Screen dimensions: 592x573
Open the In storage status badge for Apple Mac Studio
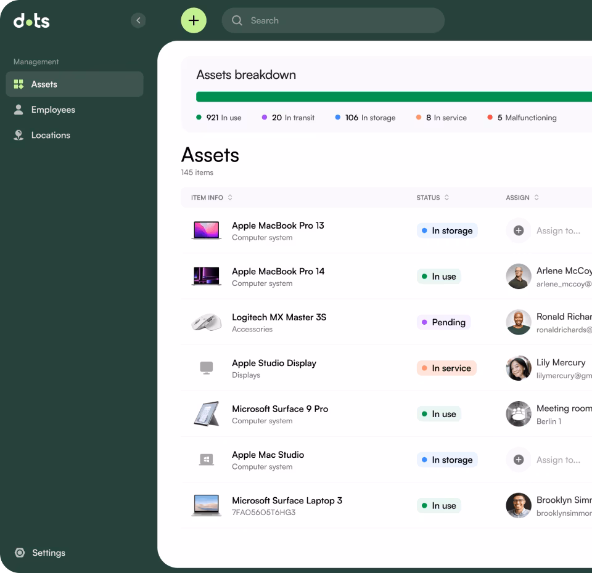pos(446,460)
